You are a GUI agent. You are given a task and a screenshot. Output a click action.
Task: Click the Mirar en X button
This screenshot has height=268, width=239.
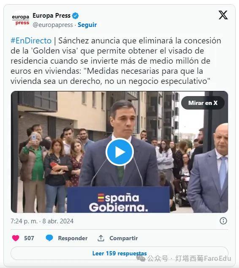coord(203,103)
